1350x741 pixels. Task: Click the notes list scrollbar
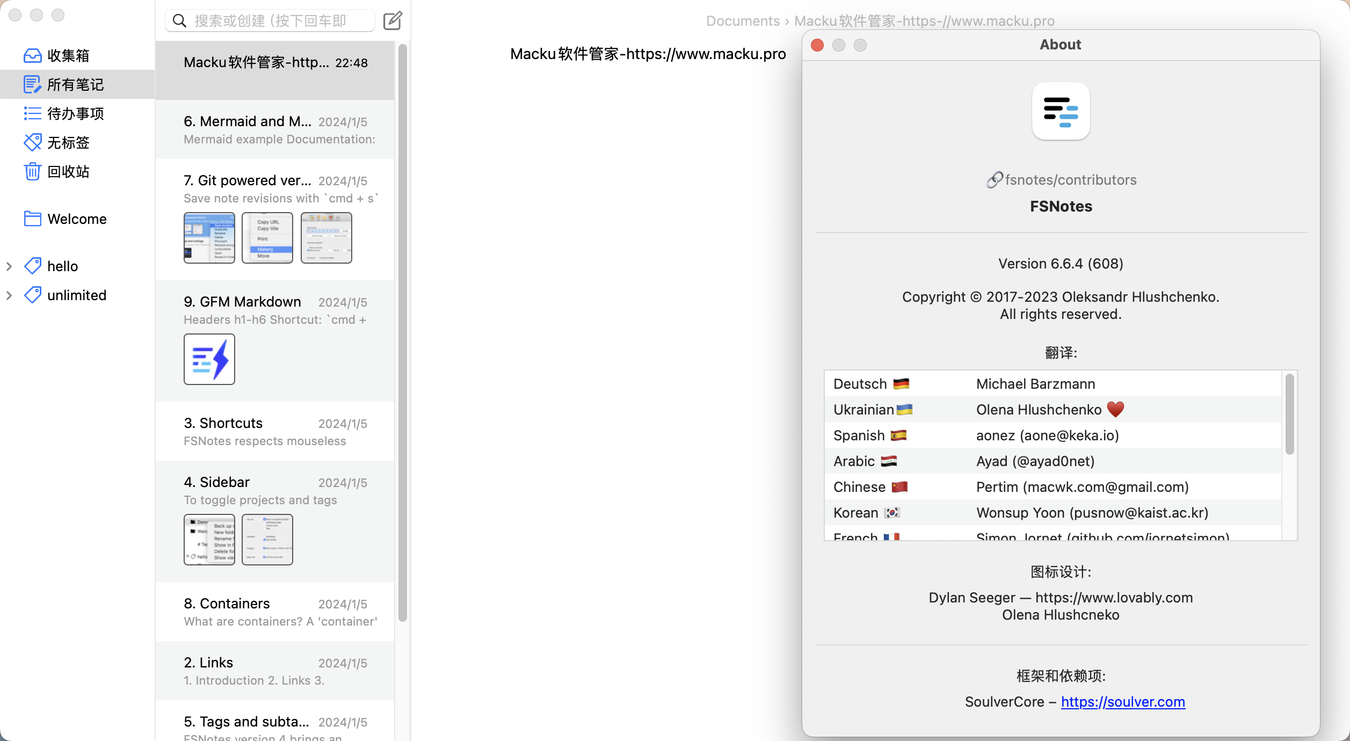point(403,333)
